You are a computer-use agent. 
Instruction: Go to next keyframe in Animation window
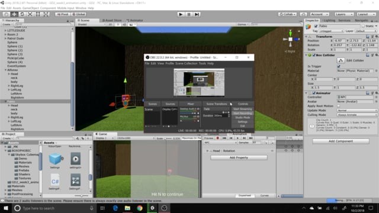point(244,138)
